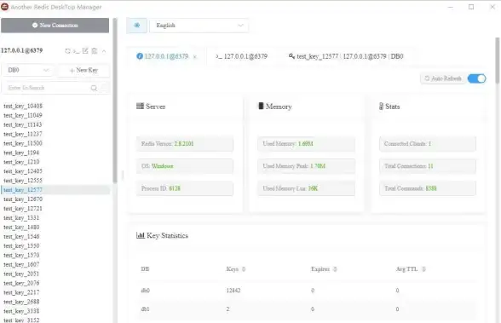Click the app logo in title bar

point(5,7)
